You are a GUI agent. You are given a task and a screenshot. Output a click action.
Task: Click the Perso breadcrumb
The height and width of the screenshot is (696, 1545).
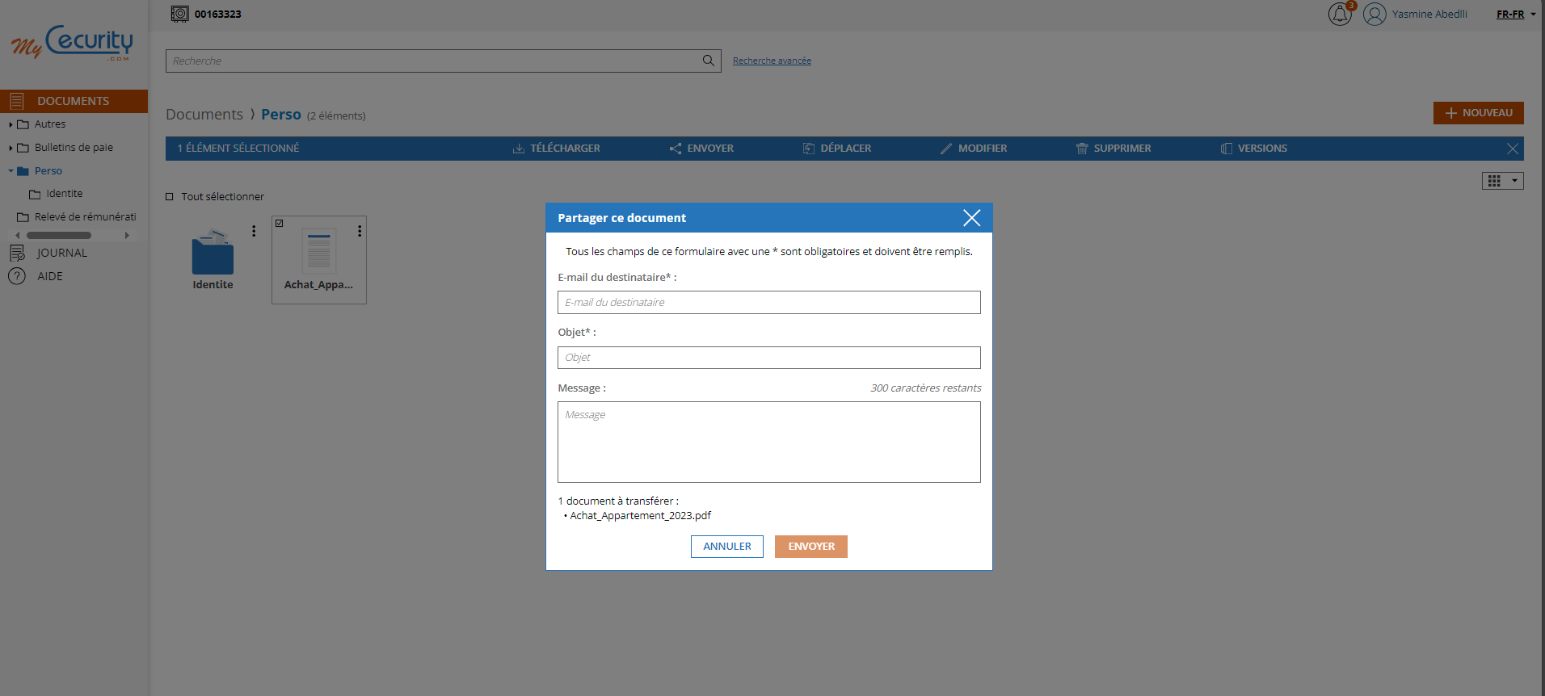click(x=281, y=115)
